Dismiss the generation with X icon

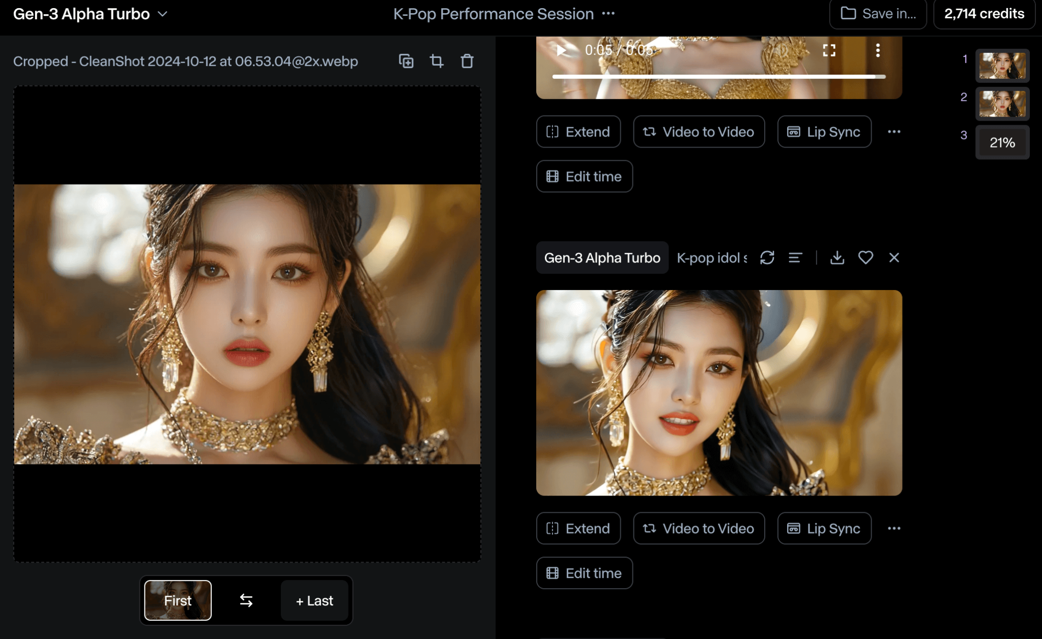pyautogui.click(x=894, y=258)
